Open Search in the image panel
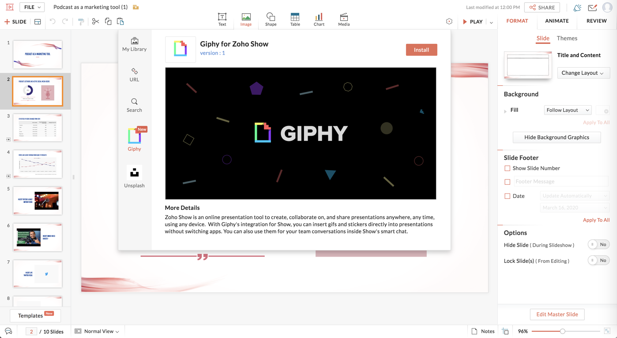Screen dimensions: 617x338 (x=134, y=106)
